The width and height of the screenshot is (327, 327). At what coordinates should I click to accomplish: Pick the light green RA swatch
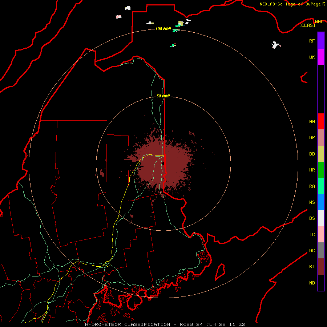coord(321,186)
